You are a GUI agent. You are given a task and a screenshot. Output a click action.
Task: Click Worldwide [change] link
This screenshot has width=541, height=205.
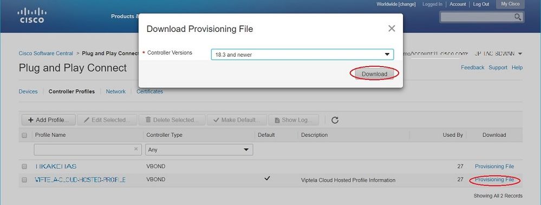coord(396,4)
